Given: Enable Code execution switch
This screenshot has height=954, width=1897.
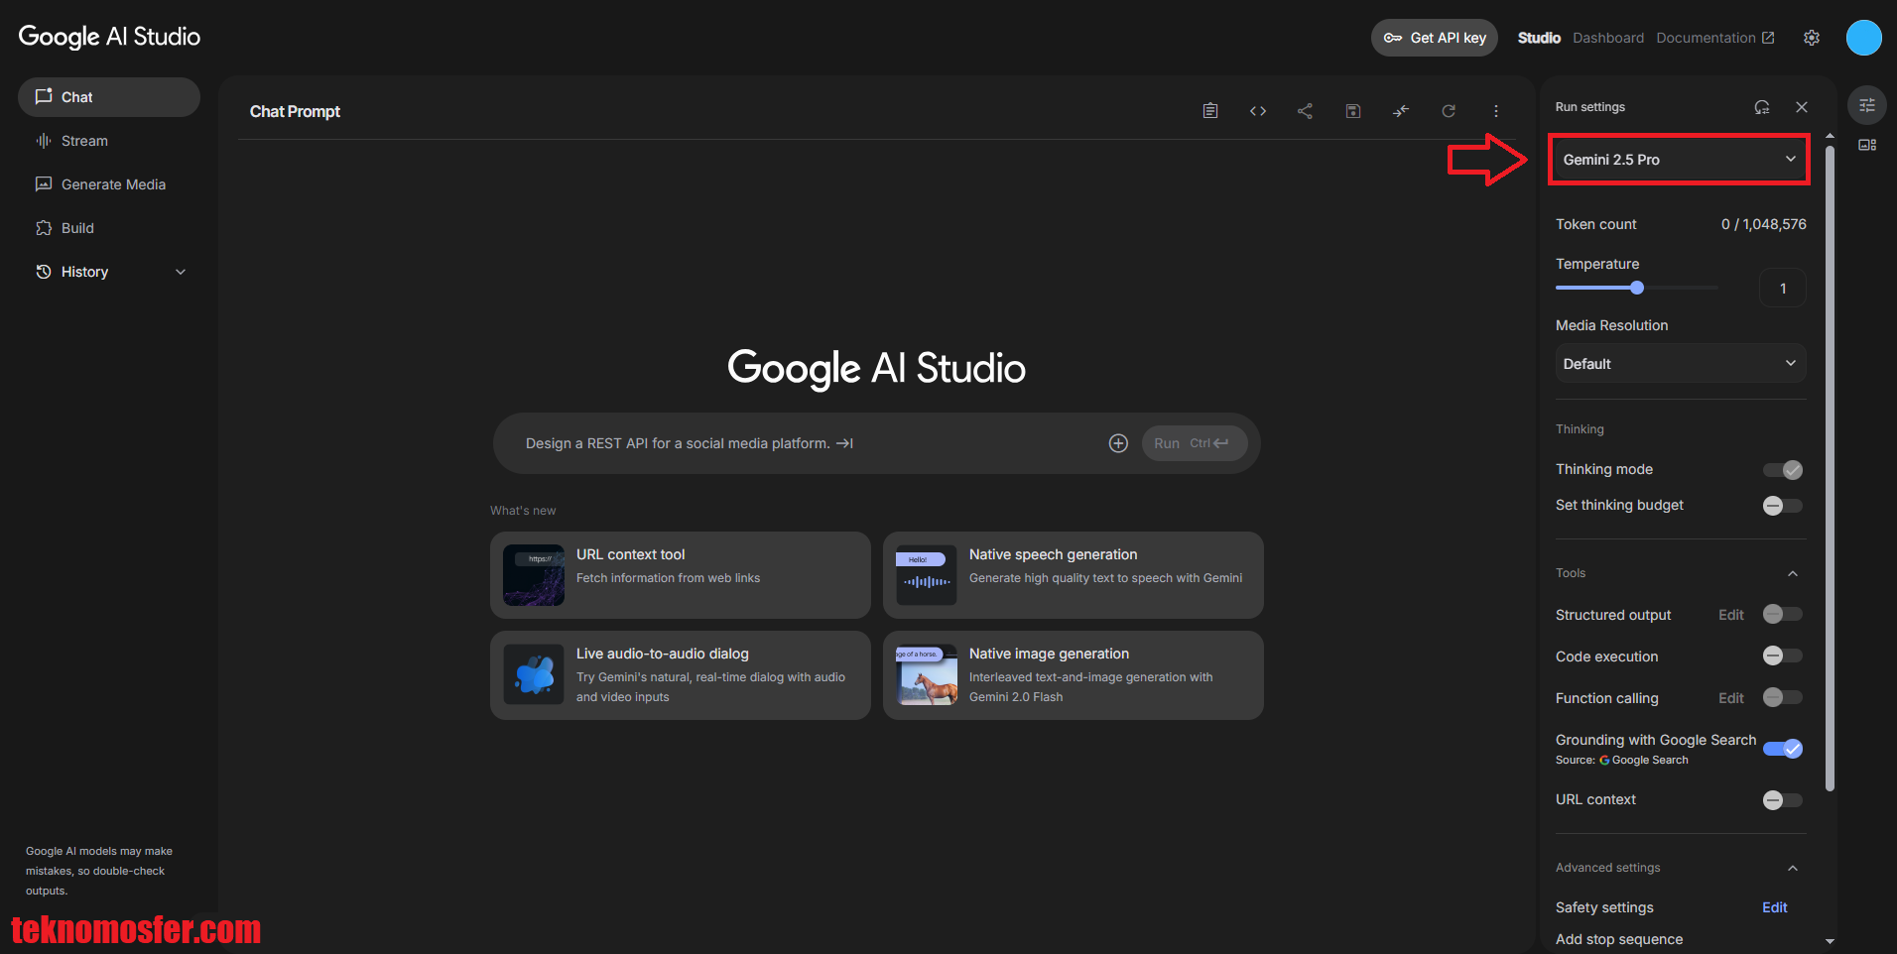Looking at the screenshot, I should [1783, 656].
